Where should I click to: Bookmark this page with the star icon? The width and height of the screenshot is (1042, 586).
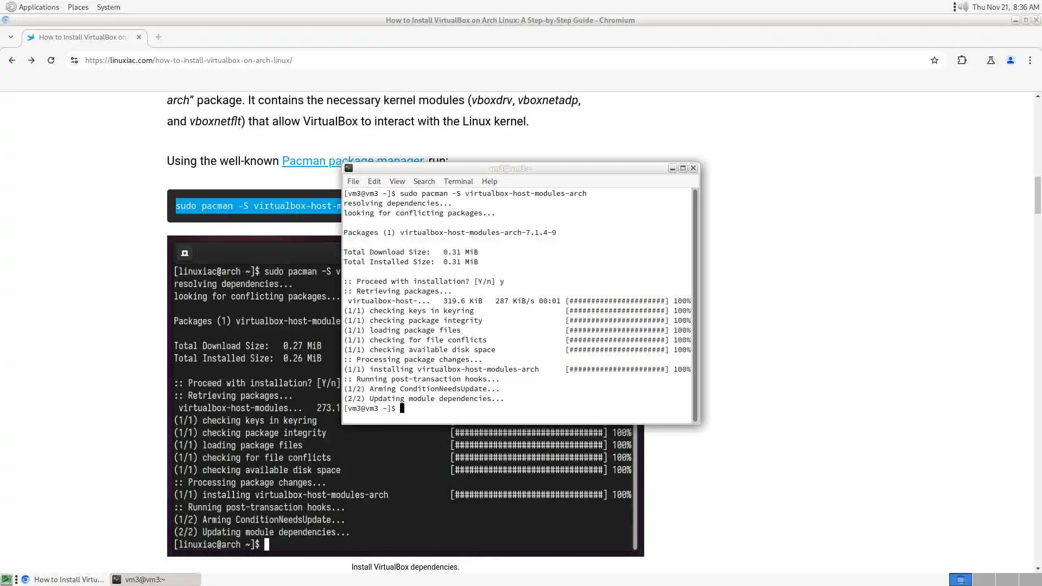click(934, 60)
